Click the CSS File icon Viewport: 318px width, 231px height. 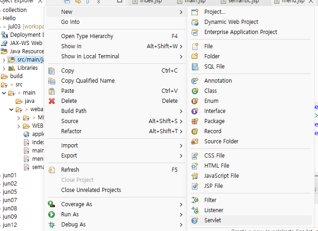[195, 156]
